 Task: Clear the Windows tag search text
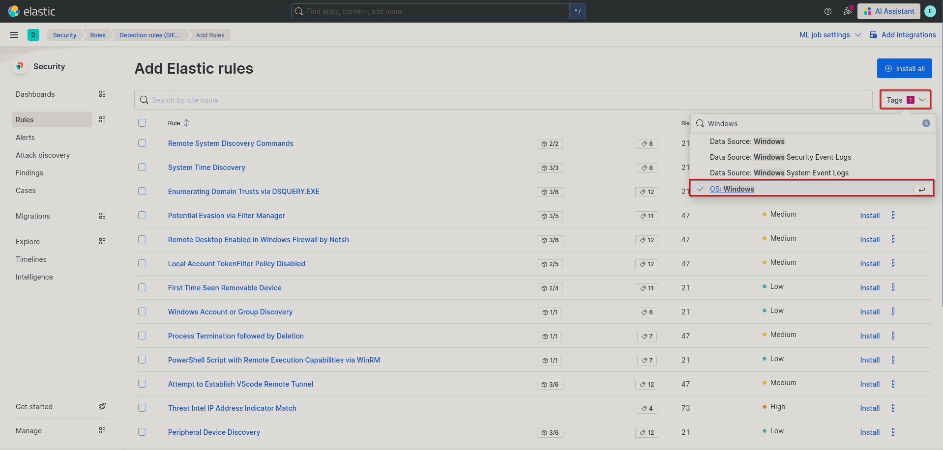tap(926, 123)
